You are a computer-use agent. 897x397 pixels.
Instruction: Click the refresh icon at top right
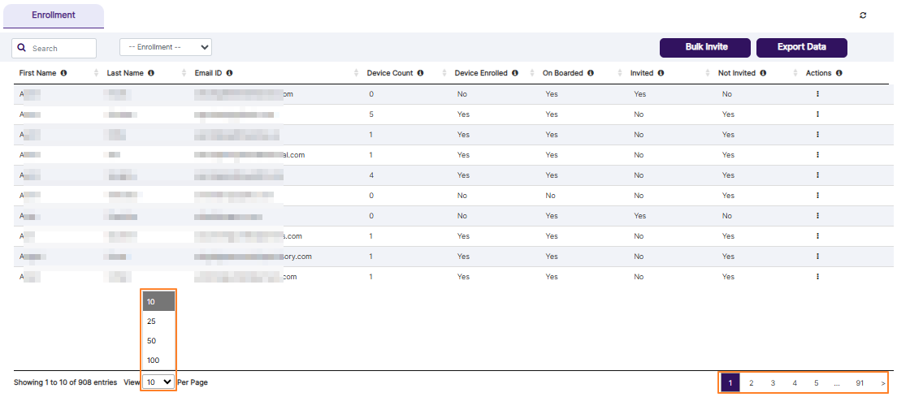tap(863, 15)
